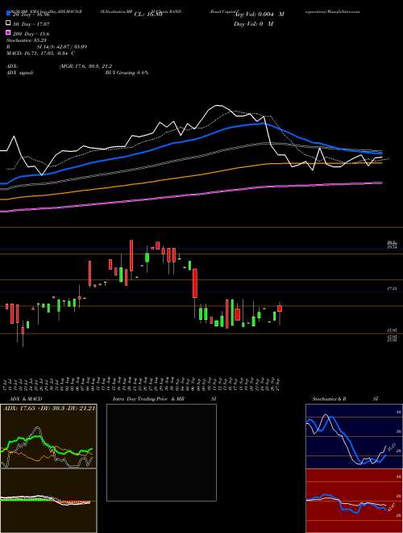Viewport: 403px width, 533px height.
Task: Click the 'ADX signal:' label
Action: pos(20,73)
